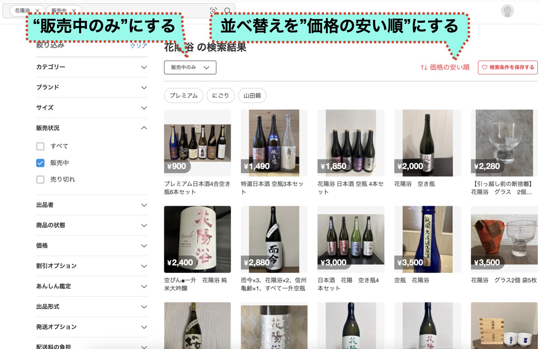
Task: Click heart icon in 検索条件を保存する button
Action: [484, 68]
